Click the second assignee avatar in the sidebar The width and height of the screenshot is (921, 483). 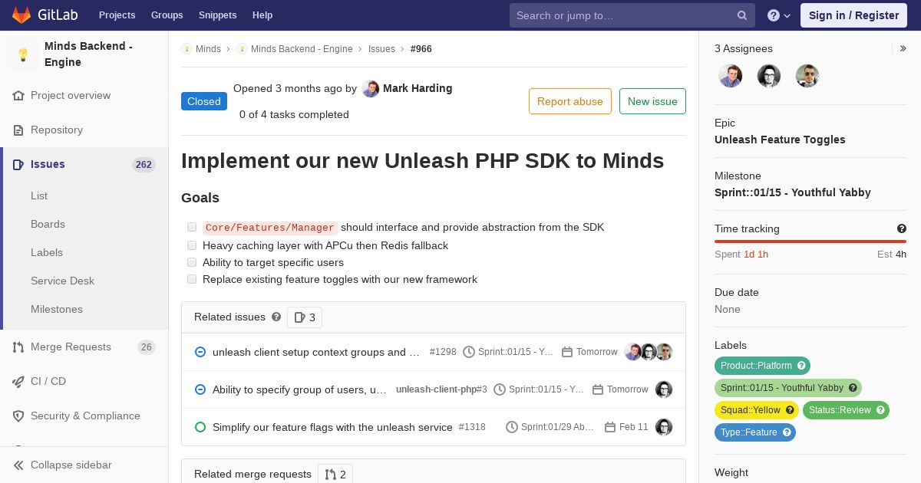(769, 76)
